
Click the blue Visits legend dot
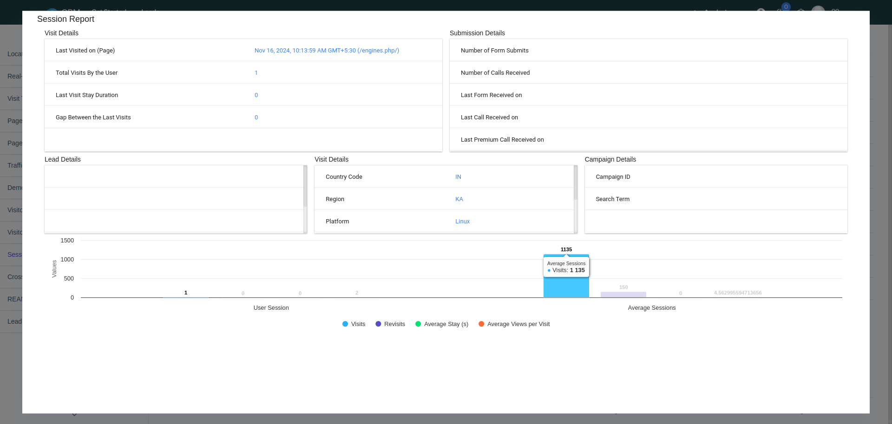click(345, 324)
